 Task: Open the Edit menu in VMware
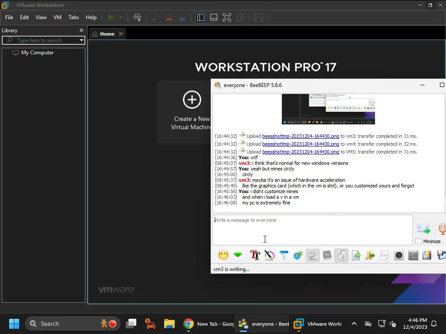(24, 17)
